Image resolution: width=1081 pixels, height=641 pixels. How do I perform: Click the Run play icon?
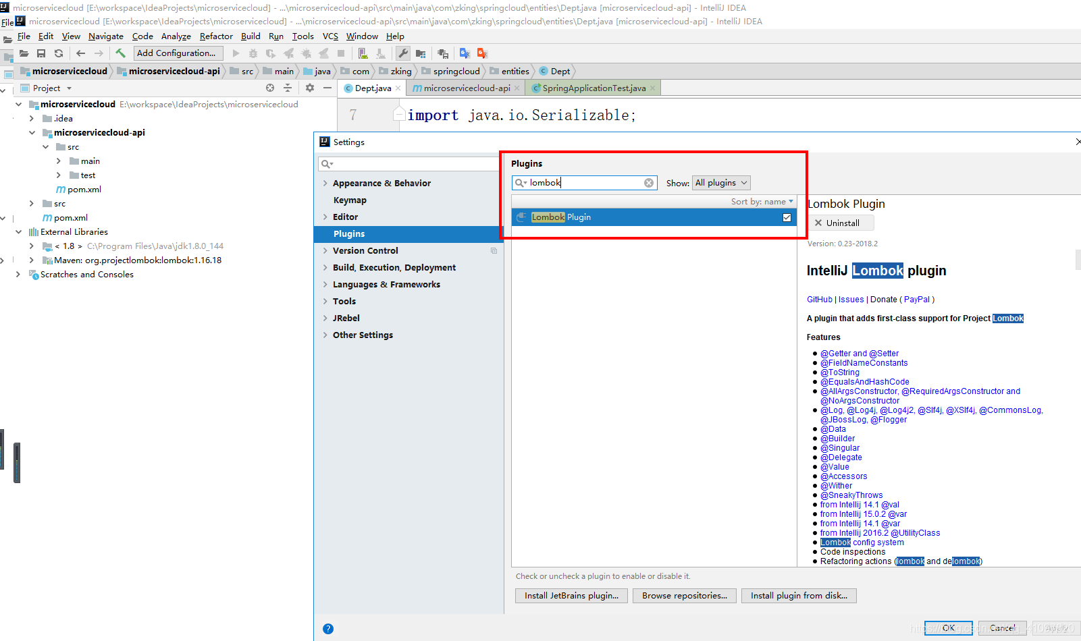(236, 53)
